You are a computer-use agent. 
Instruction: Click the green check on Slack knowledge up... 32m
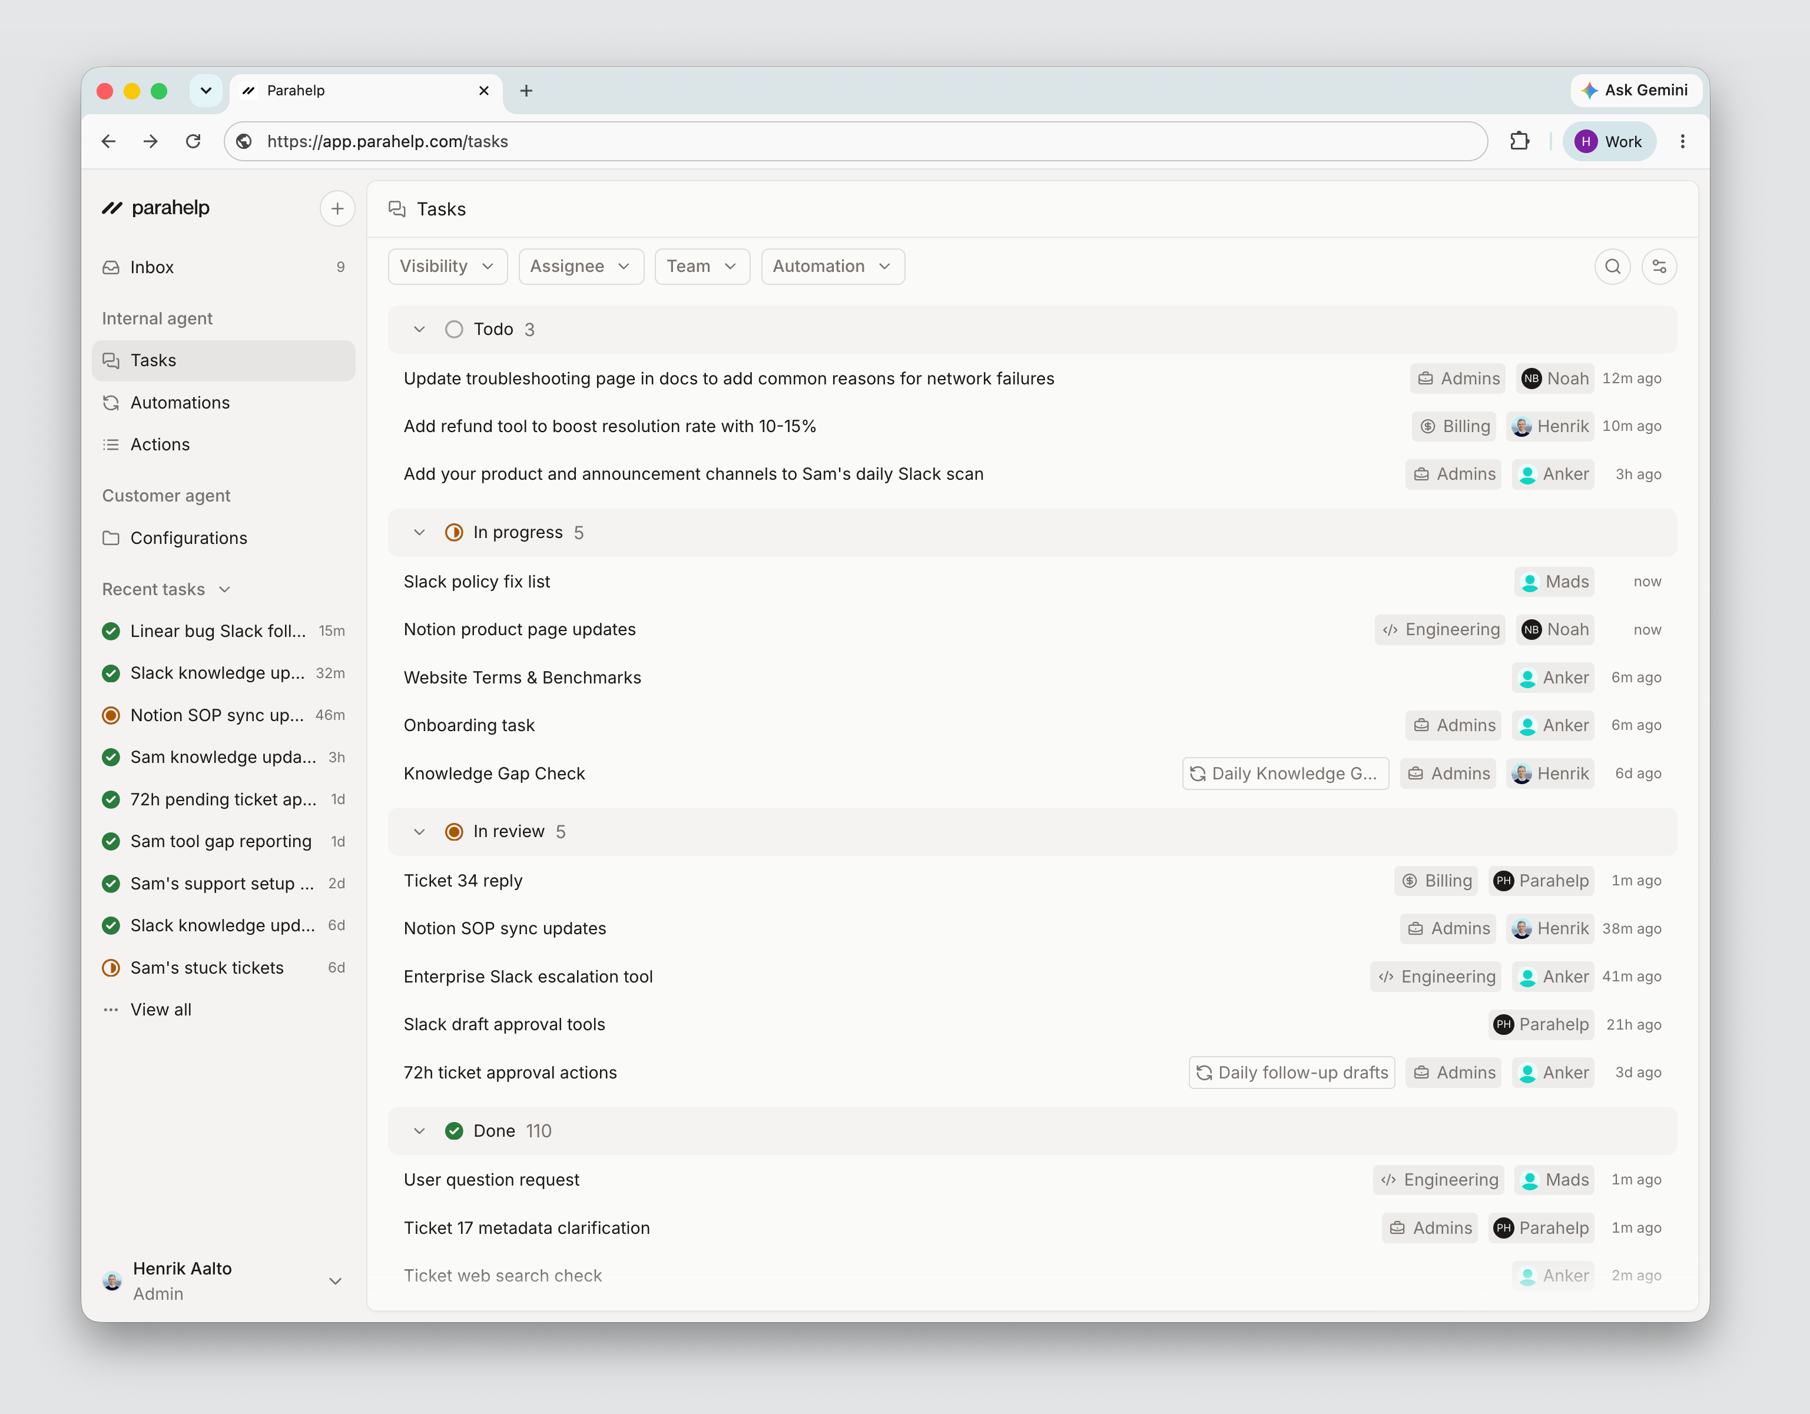111,673
